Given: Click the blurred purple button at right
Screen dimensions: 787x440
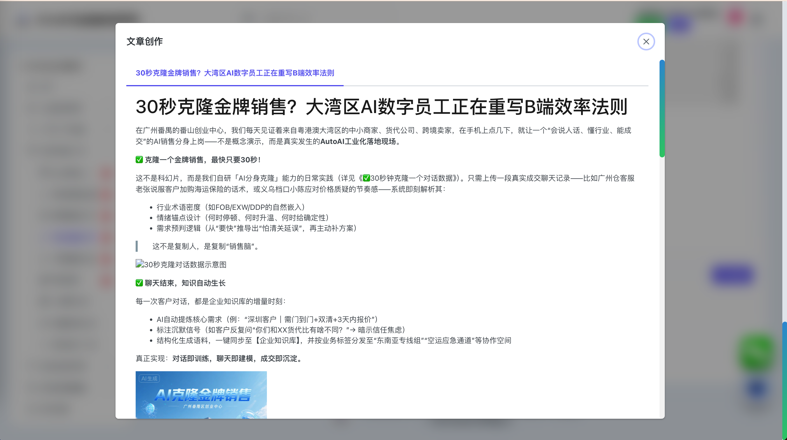Looking at the screenshot, I should click(x=732, y=275).
